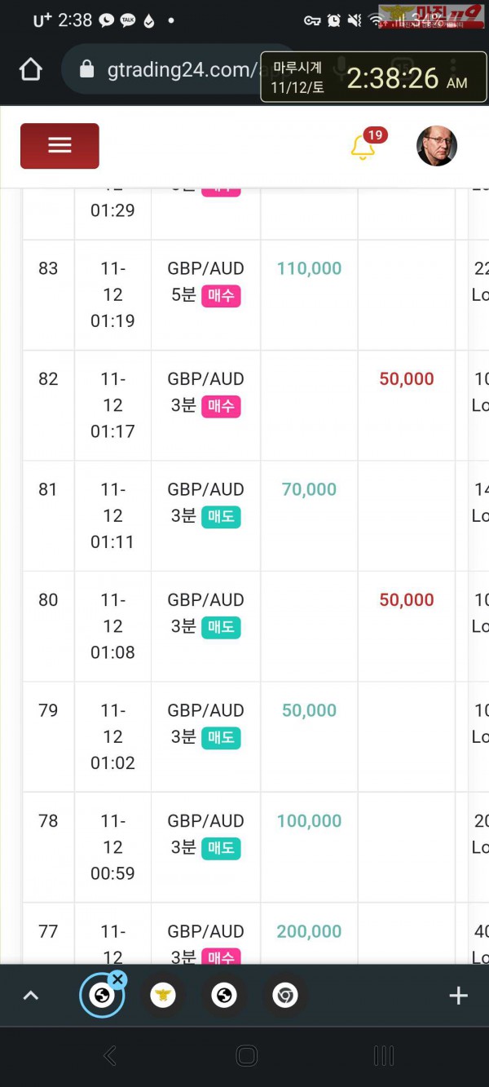Switch to the Chrome icon tab

284,995
